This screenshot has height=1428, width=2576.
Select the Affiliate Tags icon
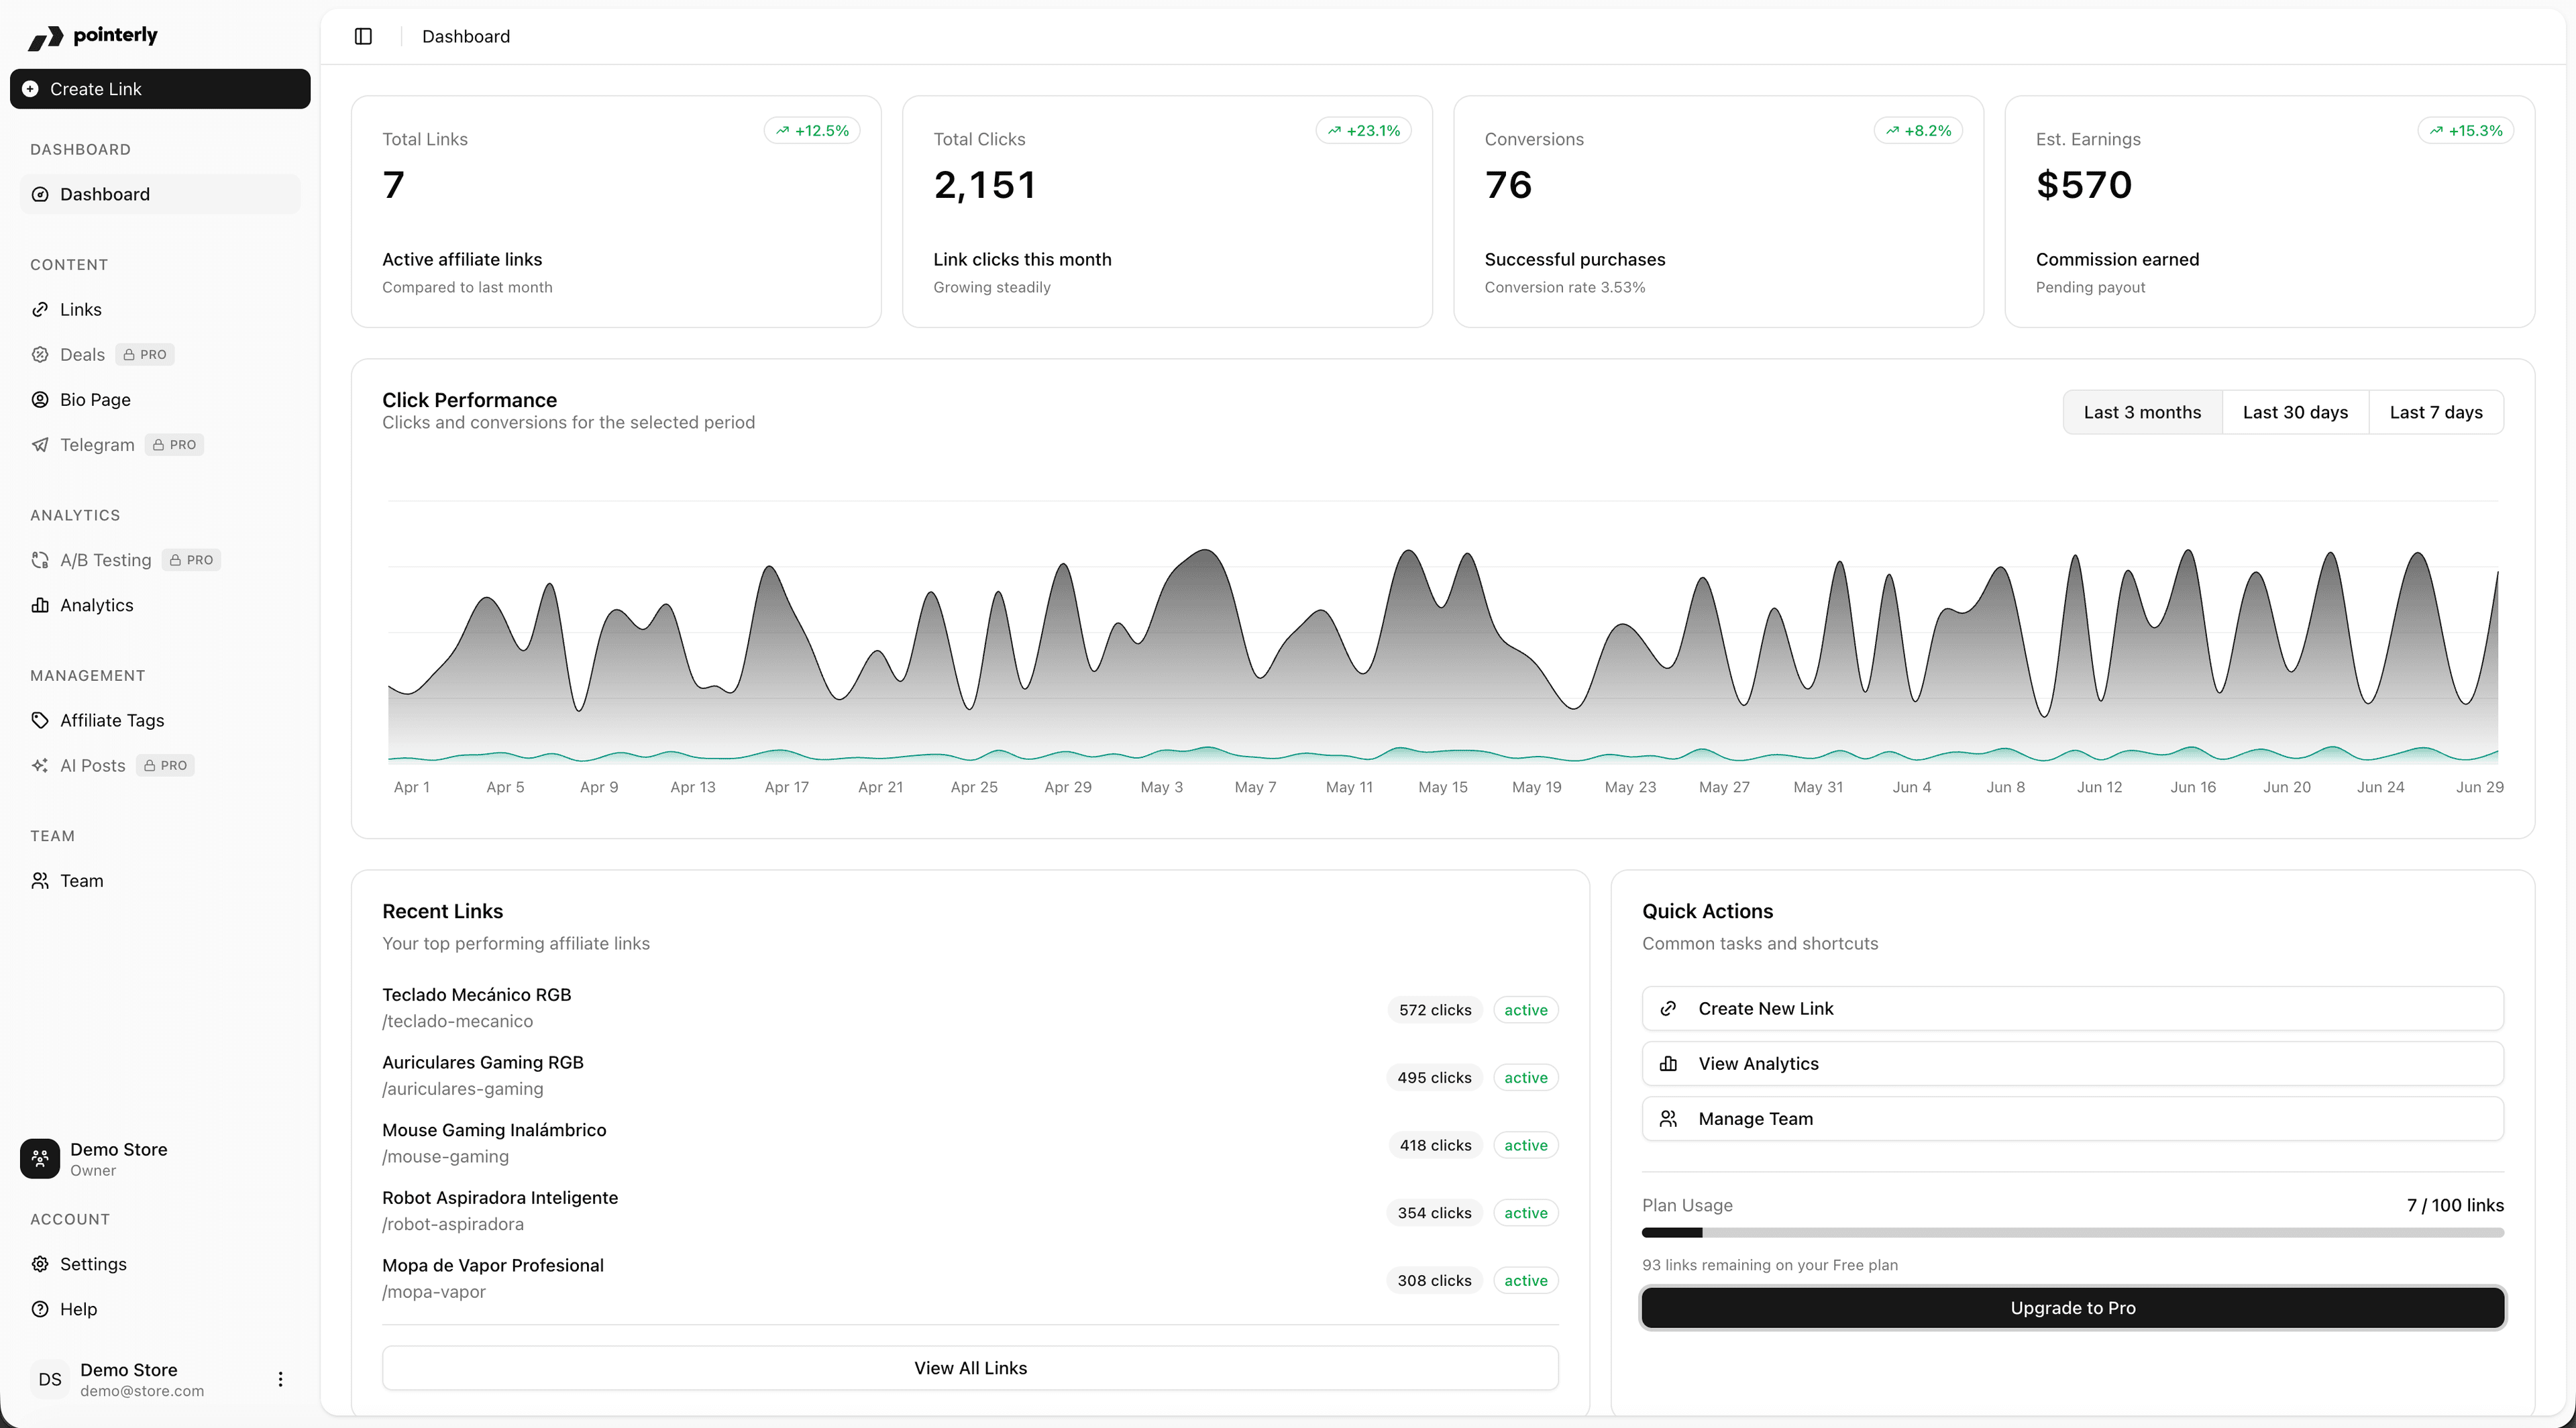click(x=40, y=720)
